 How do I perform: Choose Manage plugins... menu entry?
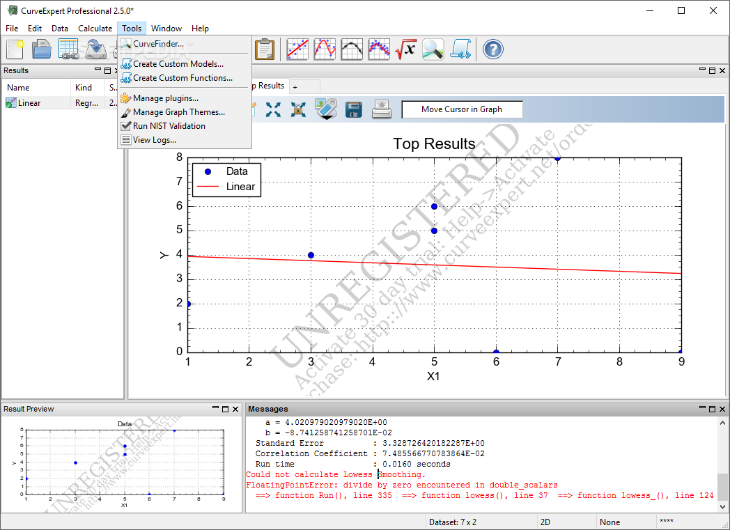(x=185, y=98)
